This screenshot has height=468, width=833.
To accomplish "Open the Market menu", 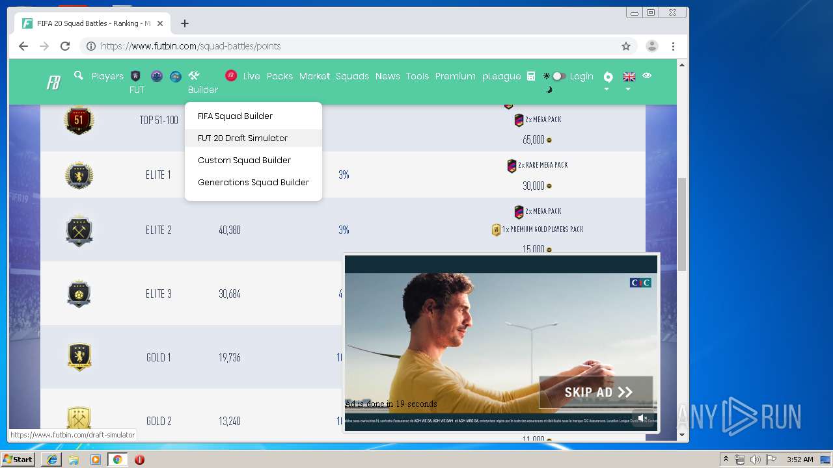I will [x=314, y=76].
